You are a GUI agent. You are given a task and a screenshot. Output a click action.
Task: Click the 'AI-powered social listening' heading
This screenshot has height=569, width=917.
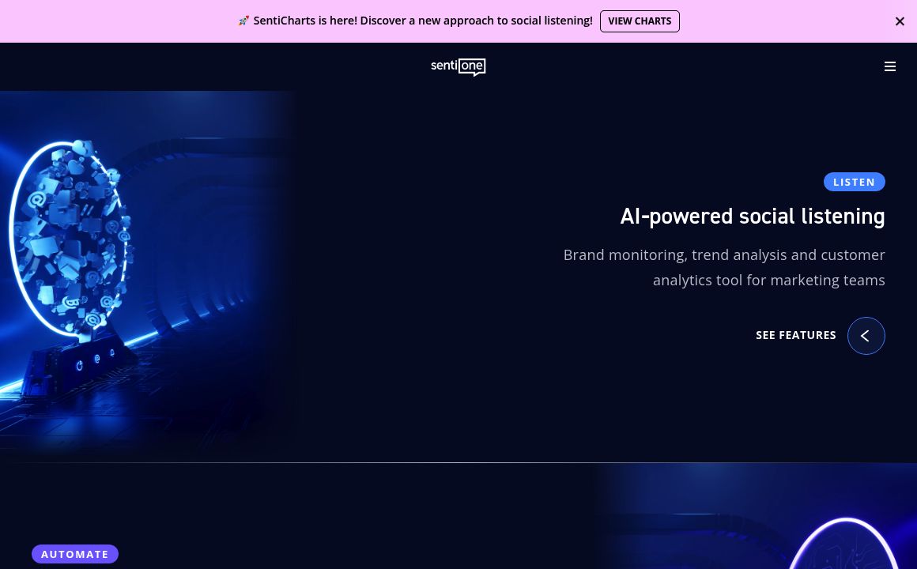coord(752,216)
